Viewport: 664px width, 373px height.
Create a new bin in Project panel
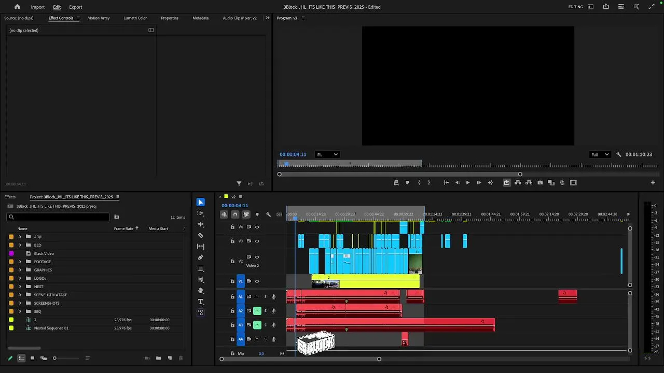point(158,358)
